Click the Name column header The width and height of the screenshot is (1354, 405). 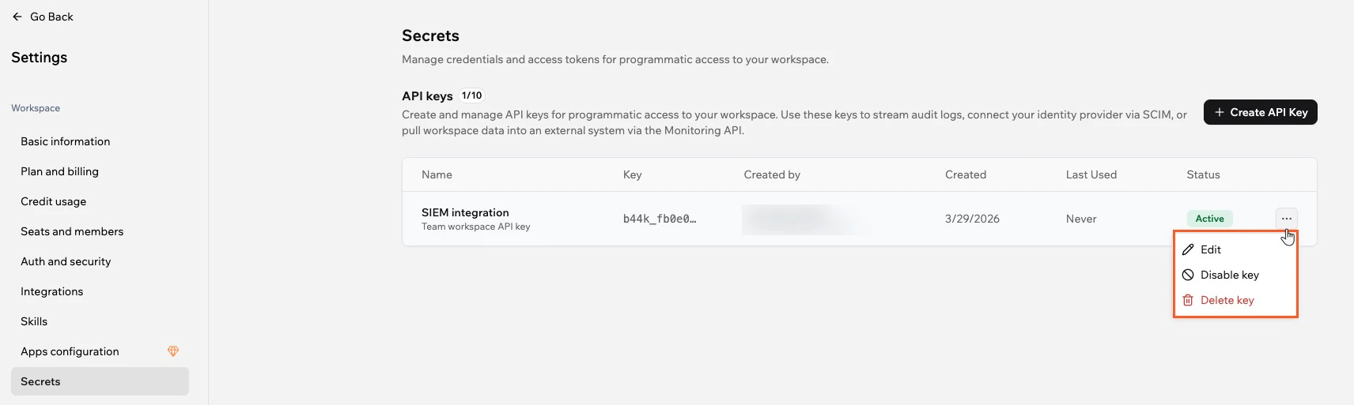pos(437,174)
